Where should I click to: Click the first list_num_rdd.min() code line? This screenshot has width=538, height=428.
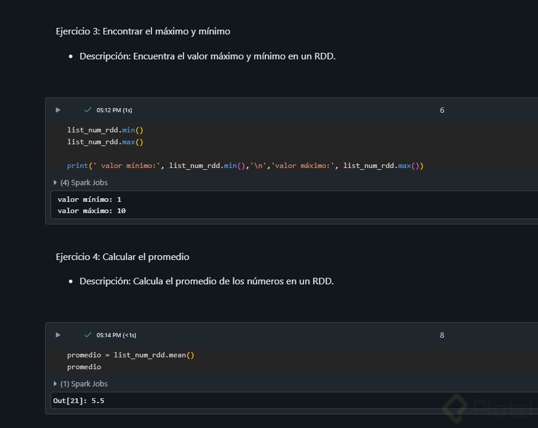click(106, 130)
